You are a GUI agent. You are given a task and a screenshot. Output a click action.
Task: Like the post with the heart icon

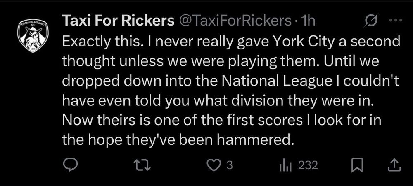[x=213, y=165]
